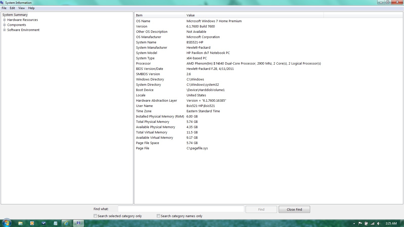This screenshot has width=404, height=227.
Task: Open Windows Explorer from the taskbar
Action: [20, 223]
